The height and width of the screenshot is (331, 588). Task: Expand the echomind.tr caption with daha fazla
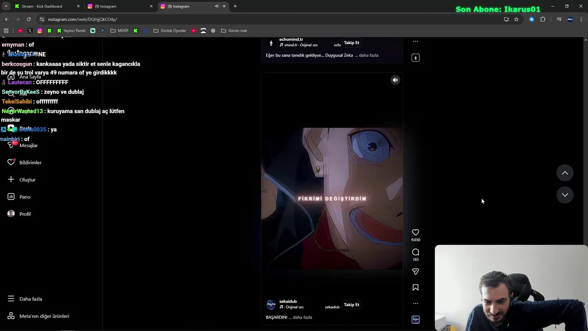tap(368, 55)
